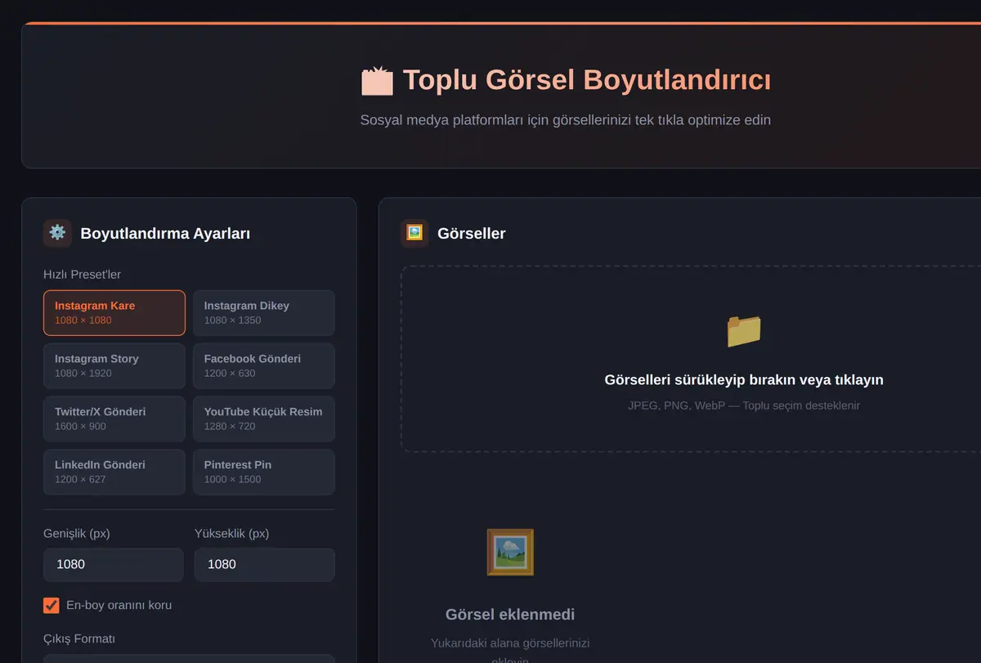The height and width of the screenshot is (663, 981).
Task: Select the Instagram Dikey preset
Action: tap(263, 312)
